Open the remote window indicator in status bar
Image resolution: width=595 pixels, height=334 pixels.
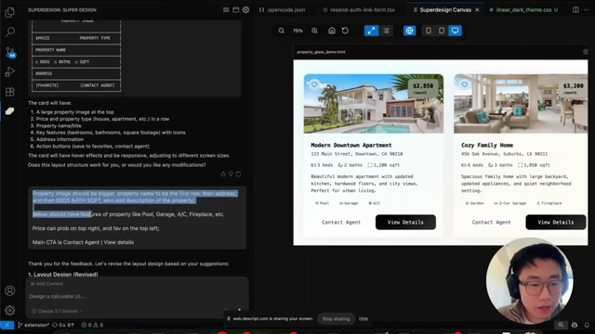coord(7,325)
